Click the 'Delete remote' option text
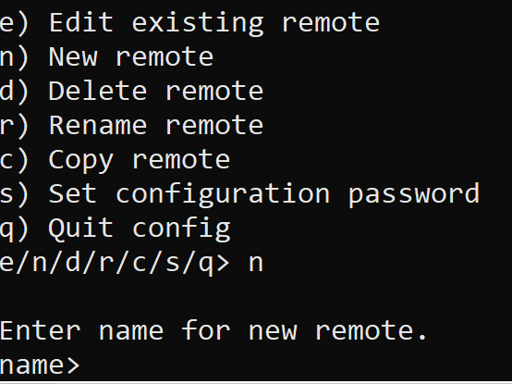 pyautogui.click(x=156, y=92)
